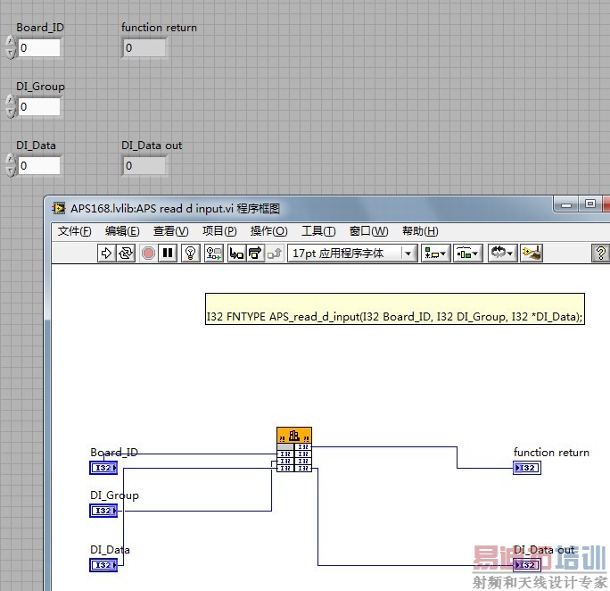This screenshot has width=610, height=591.
Task: Open the 帮助(H) menu
Action: (x=420, y=231)
